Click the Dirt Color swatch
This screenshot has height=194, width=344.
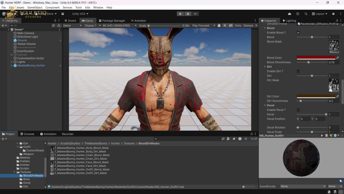pos(316,96)
